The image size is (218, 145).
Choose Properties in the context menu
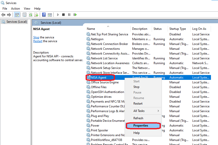pos(141,126)
